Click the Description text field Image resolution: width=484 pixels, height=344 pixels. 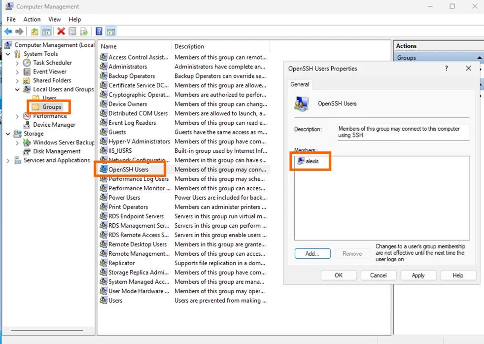(x=404, y=132)
